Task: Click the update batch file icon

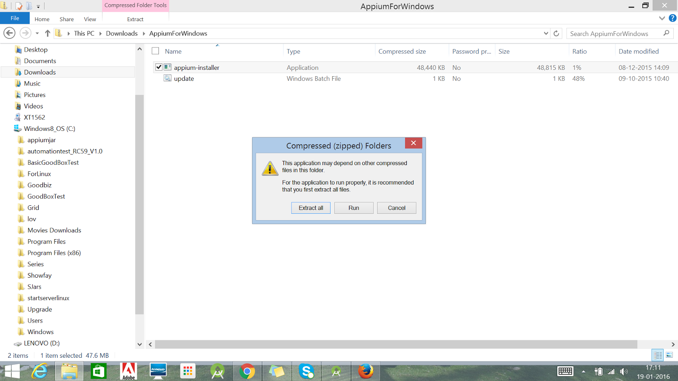Action: pyautogui.click(x=168, y=78)
